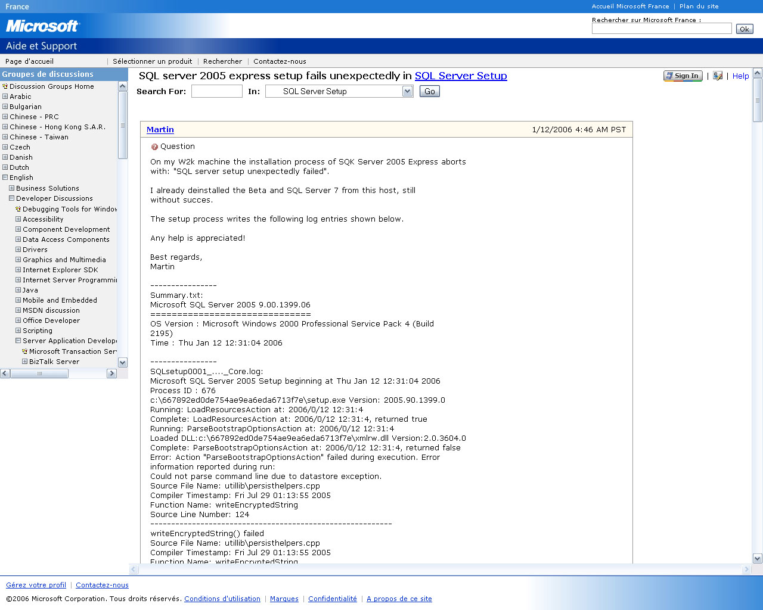Screen dimensions: 763x610
Task: Expand the Data Access Components node
Action: click(18, 239)
